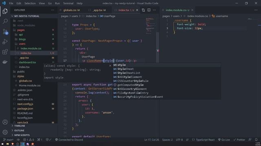This screenshot has height=146, width=261.
Task: Click the feedback icon in status bar
Action: pos(250,140)
